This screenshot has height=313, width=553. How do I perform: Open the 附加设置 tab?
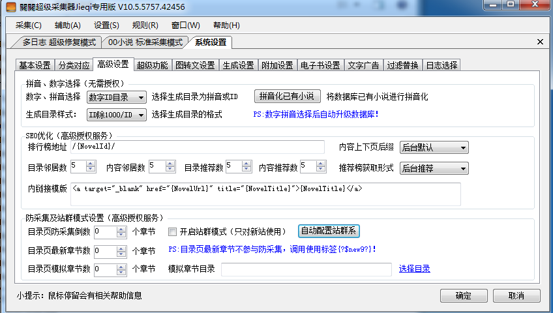tap(278, 65)
